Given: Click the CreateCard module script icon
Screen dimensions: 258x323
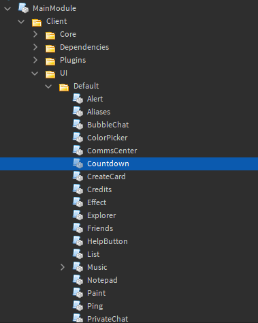Looking at the screenshot, I should pos(78,176).
